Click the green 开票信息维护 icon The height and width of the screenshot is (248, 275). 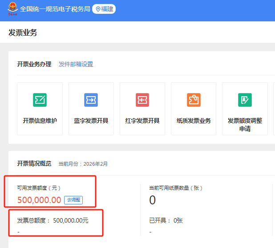point(40,100)
